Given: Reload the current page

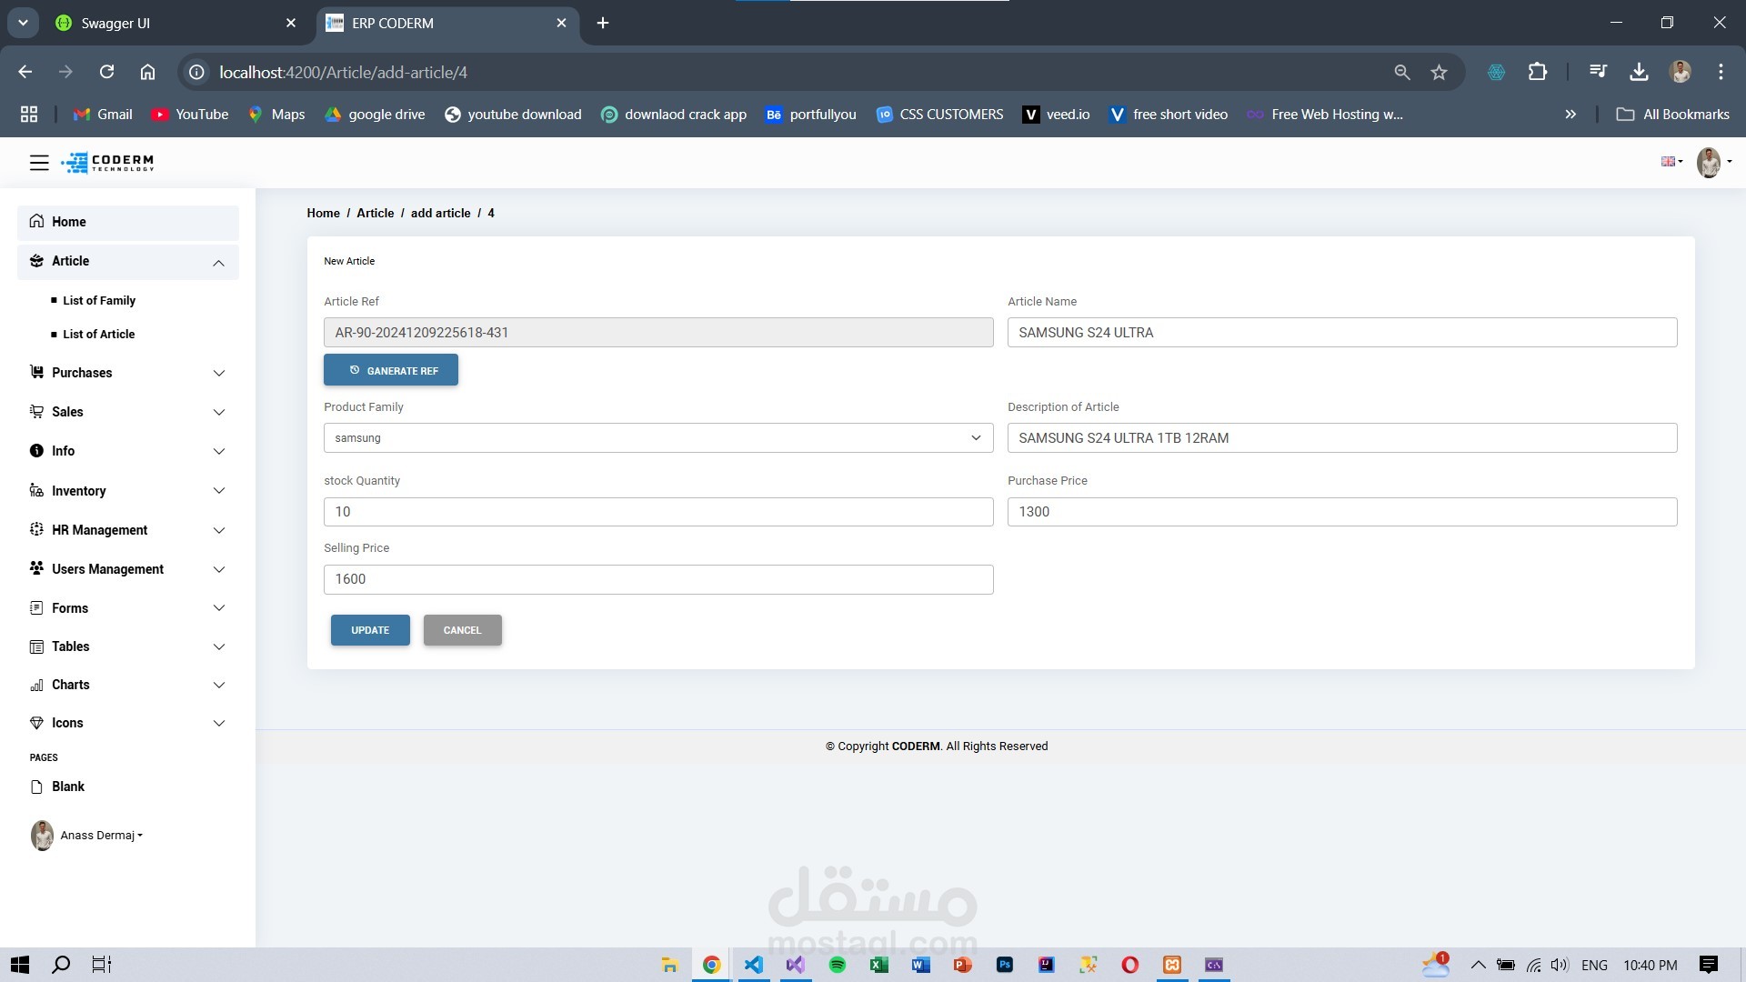Looking at the screenshot, I should pyautogui.click(x=106, y=72).
